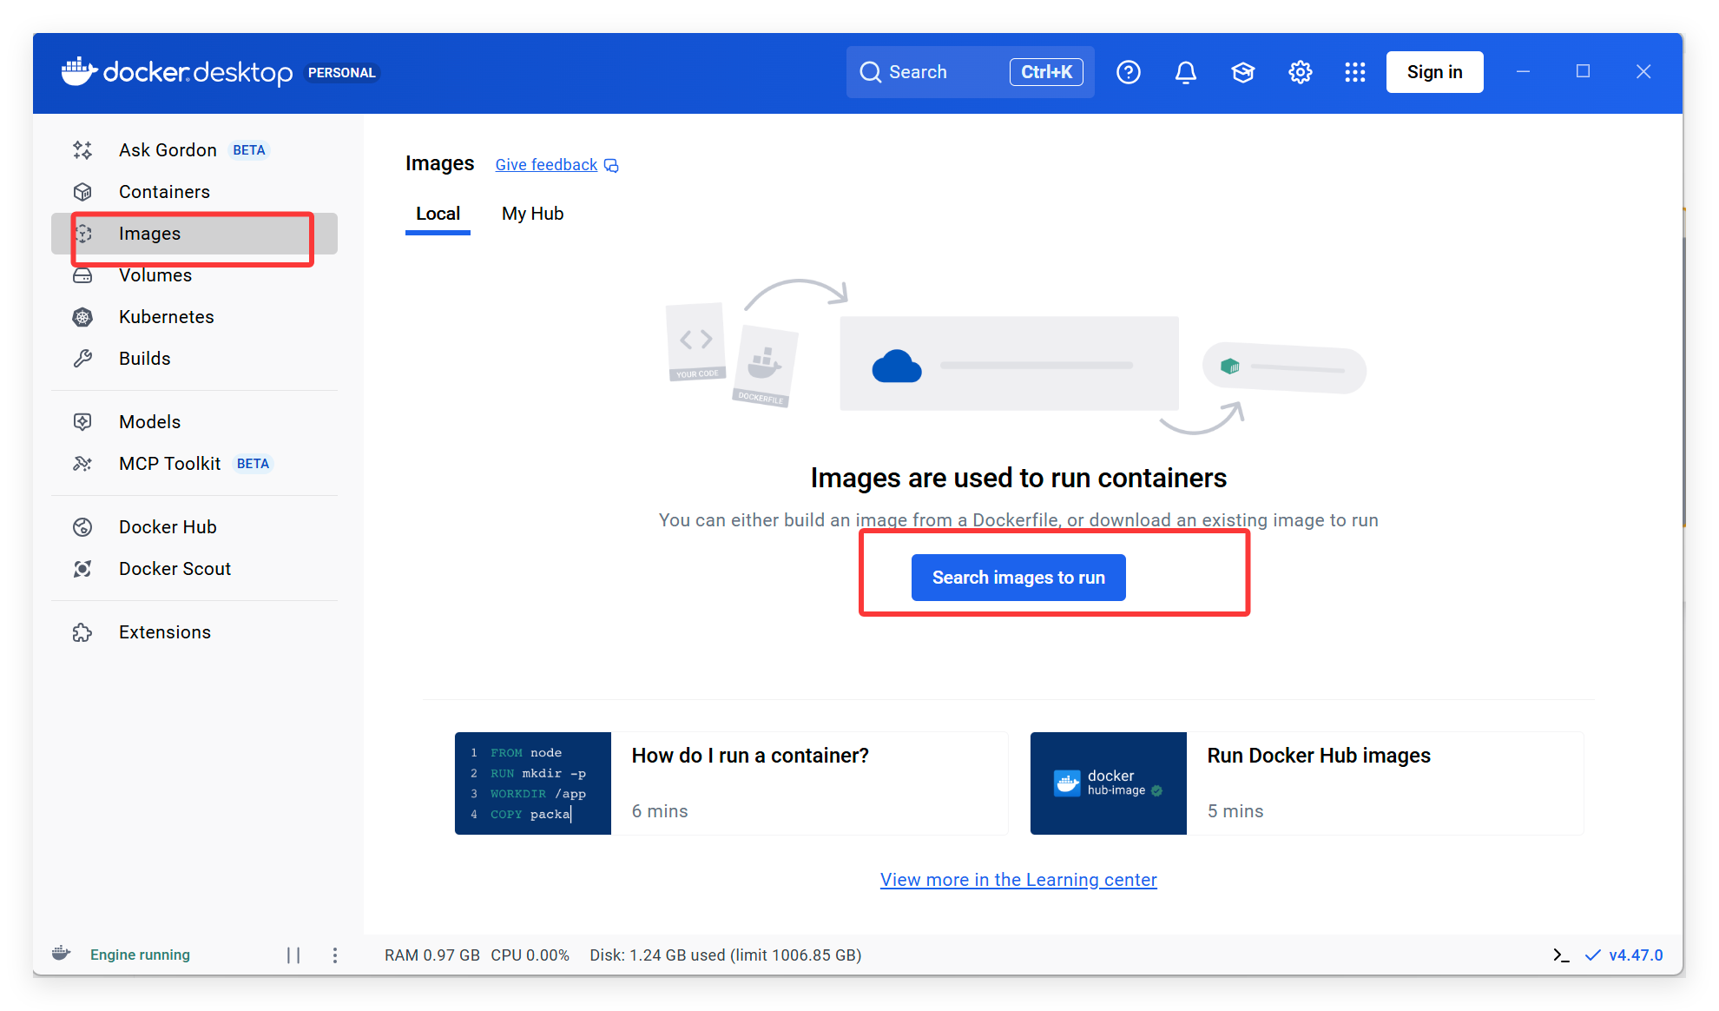Click the Kubernetes sidebar icon

(82, 317)
